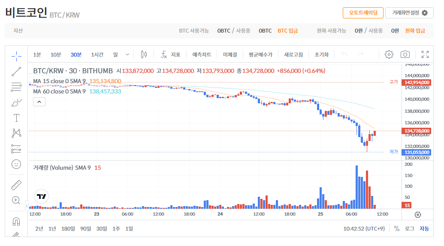Click the 지표 indicators label
The height and width of the screenshot is (246, 444).
click(x=175, y=54)
